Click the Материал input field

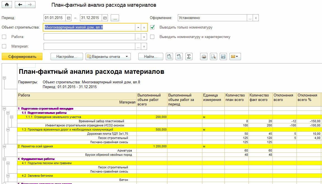point(89,46)
